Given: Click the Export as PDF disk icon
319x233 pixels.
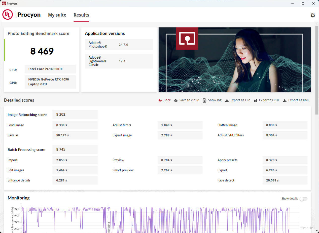Looking at the screenshot, I should coord(255,100).
